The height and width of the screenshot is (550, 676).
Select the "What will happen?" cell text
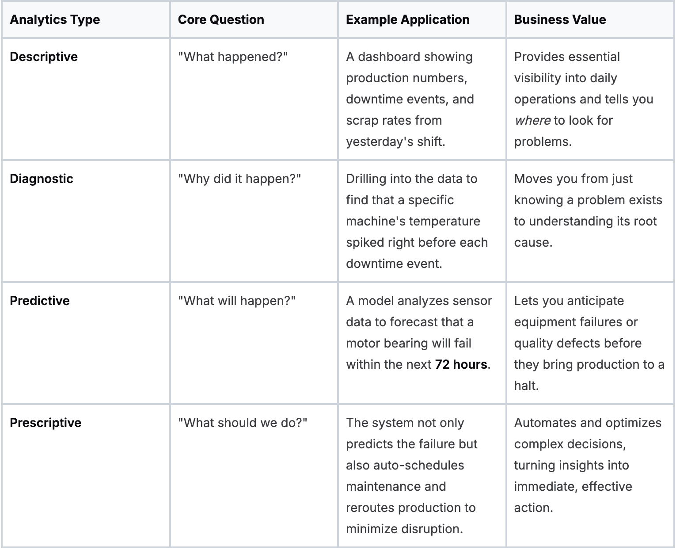pos(237,301)
